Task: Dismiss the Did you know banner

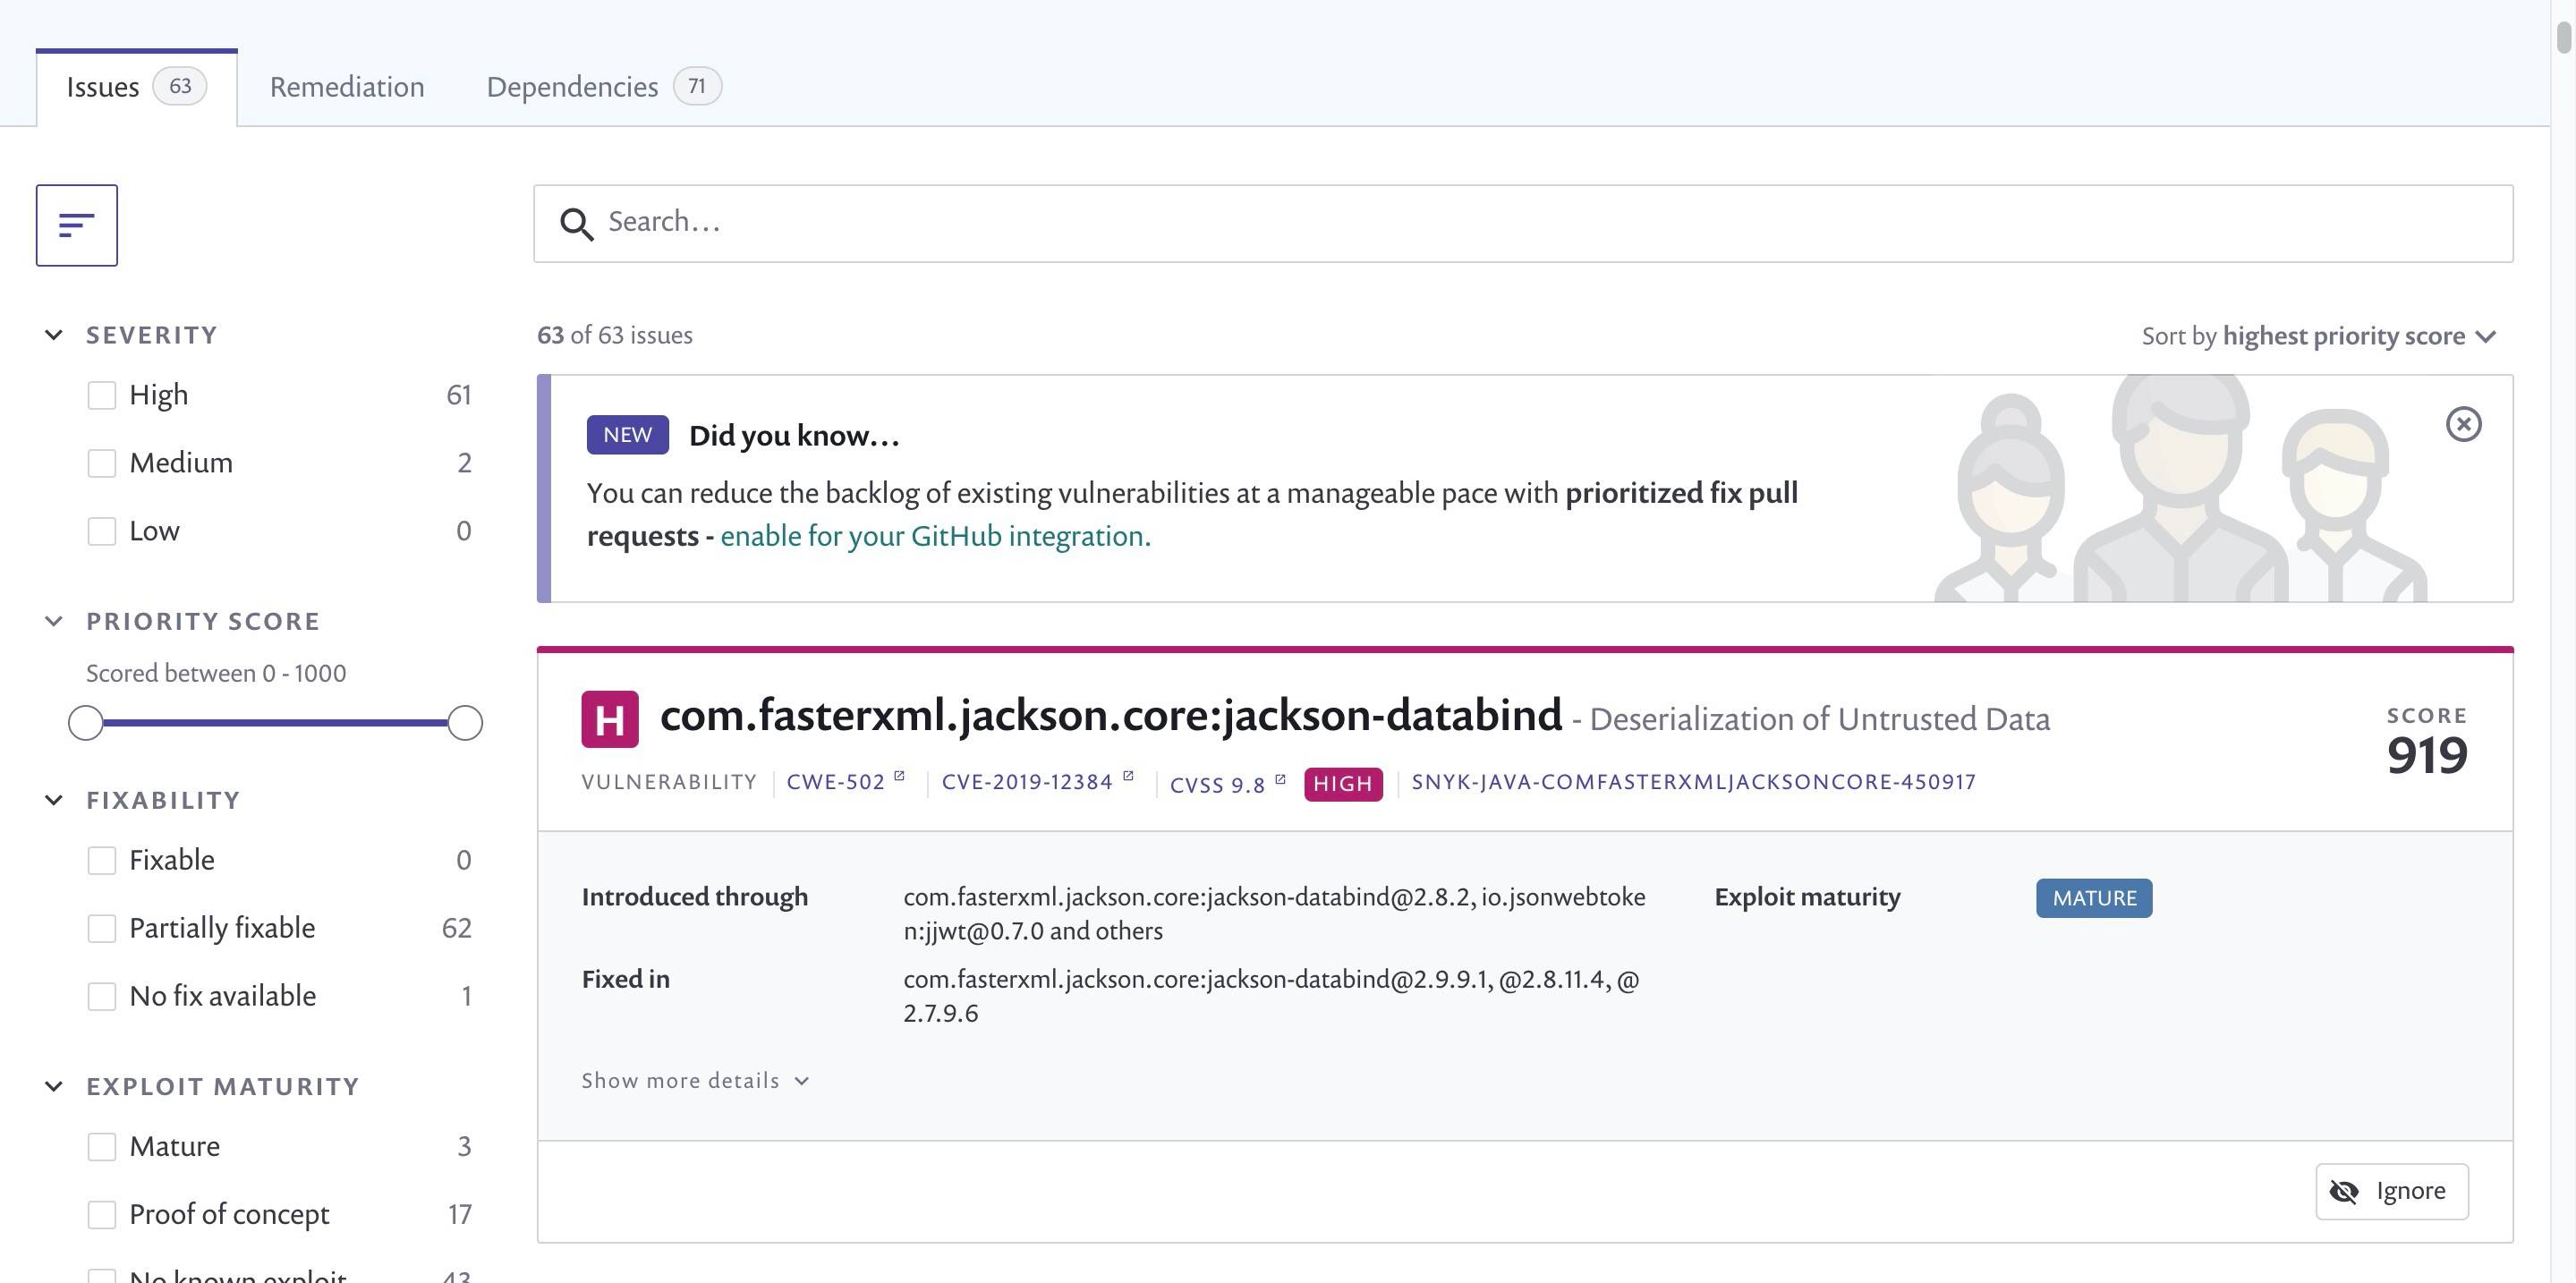Action: (2463, 425)
